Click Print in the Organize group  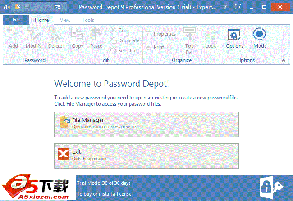coord(155,47)
